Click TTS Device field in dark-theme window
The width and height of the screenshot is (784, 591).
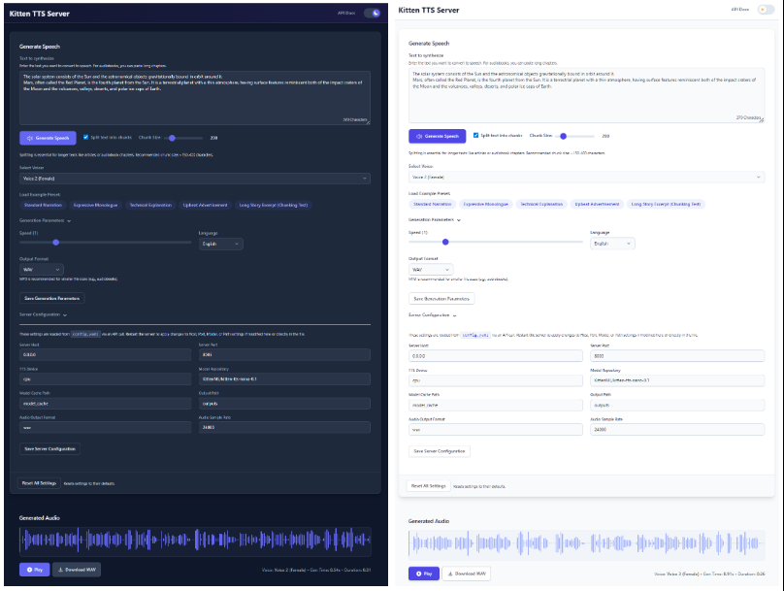tap(105, 379)
